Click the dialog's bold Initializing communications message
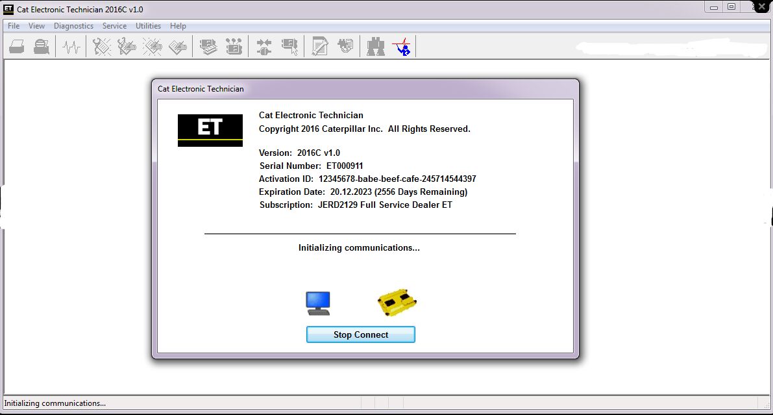Viewport: 773px width, 415px height. click(359, 247)
